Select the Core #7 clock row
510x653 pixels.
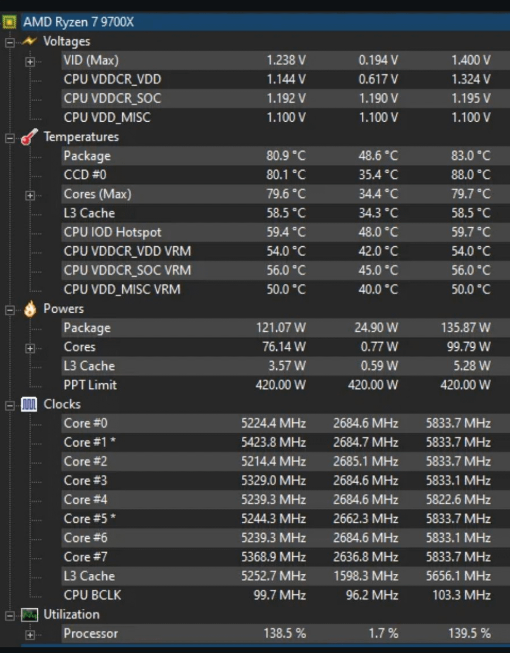(286, 557)
